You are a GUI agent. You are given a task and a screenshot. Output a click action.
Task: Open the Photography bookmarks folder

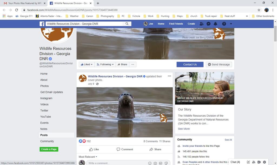click(x=105, y=16)
